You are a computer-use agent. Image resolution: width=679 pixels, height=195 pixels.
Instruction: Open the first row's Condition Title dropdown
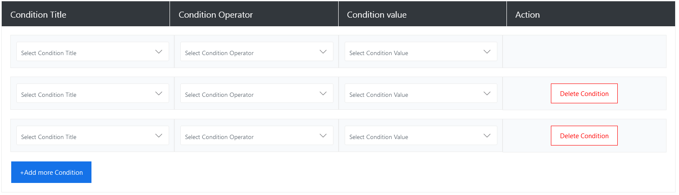pyautogui.click(x=86, y=52)
